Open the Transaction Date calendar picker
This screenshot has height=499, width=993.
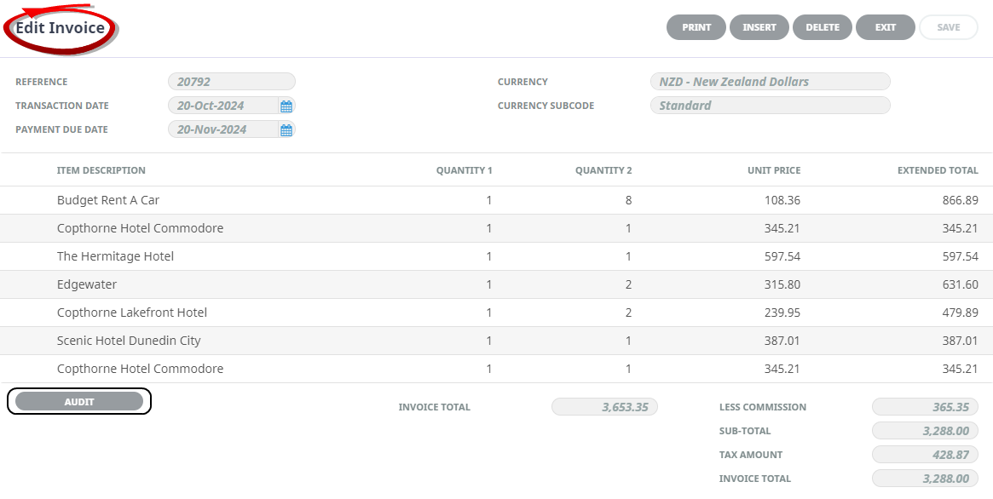coord(286,106)
